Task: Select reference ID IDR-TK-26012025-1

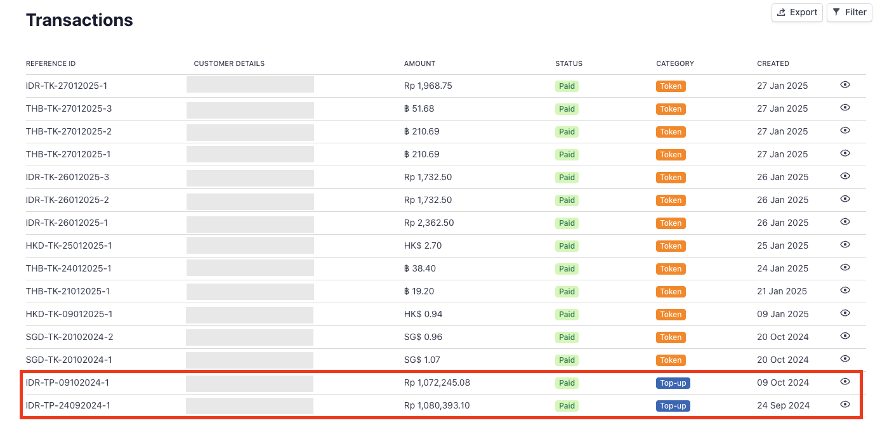Action: pyautogui.click(x=67, y=223)
